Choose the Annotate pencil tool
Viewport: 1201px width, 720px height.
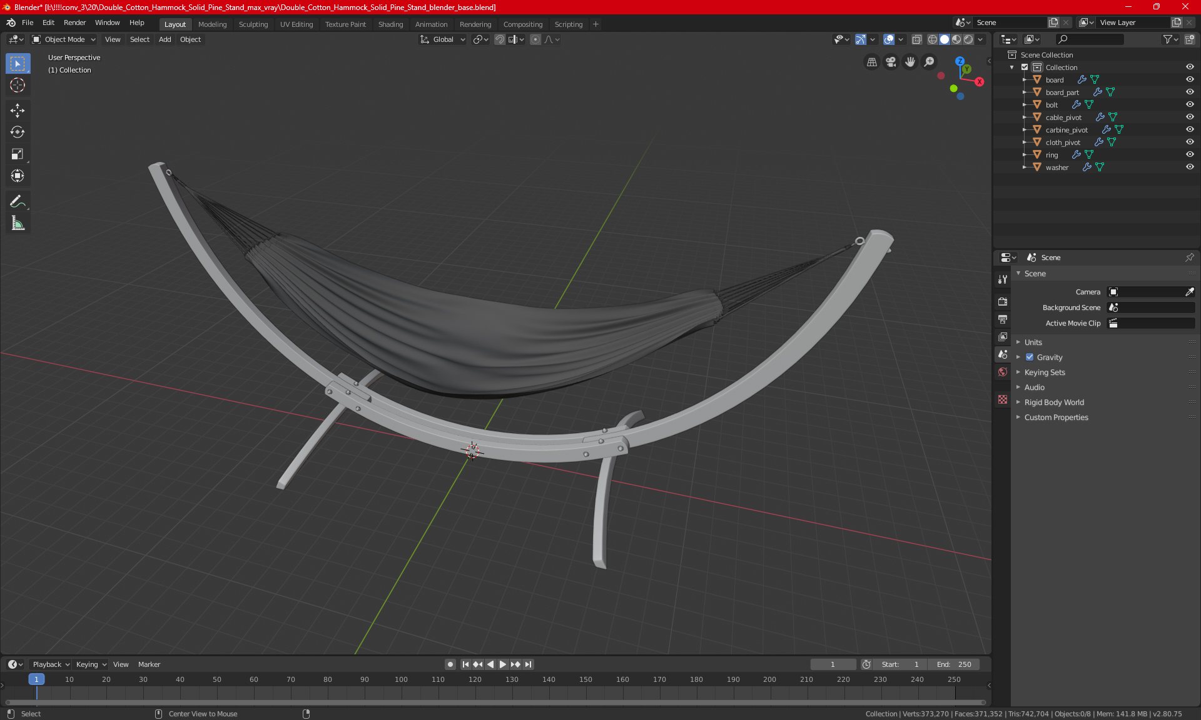coord(18,201)
